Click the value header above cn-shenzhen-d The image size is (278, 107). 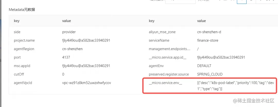(201, 21)
